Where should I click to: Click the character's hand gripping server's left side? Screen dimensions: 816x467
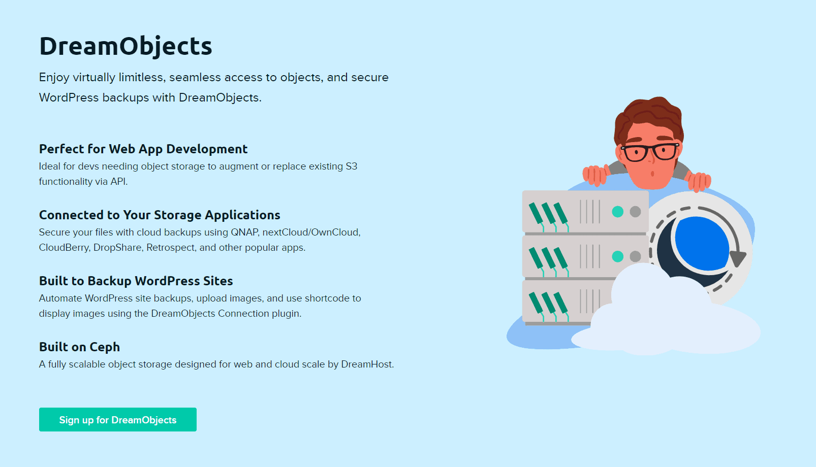594,175
